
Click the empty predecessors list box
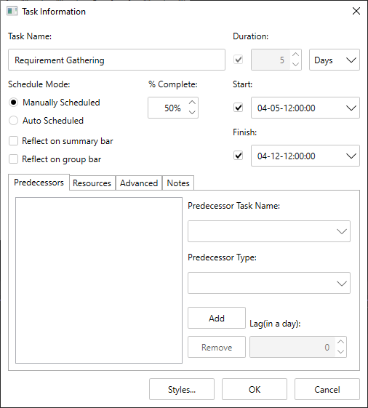point(99,280)
